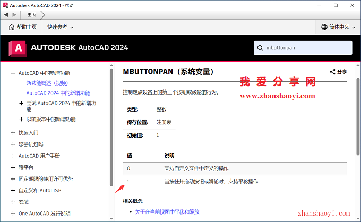Click the 整数 type value

click(x=161, y=109)
